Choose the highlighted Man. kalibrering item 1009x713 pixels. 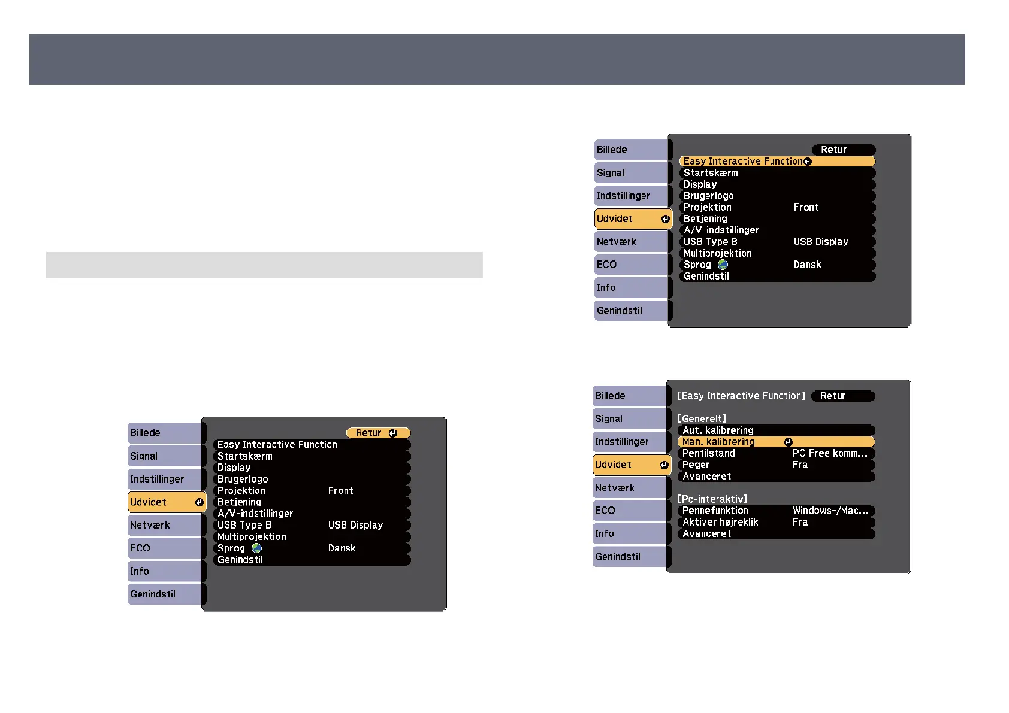719,442
